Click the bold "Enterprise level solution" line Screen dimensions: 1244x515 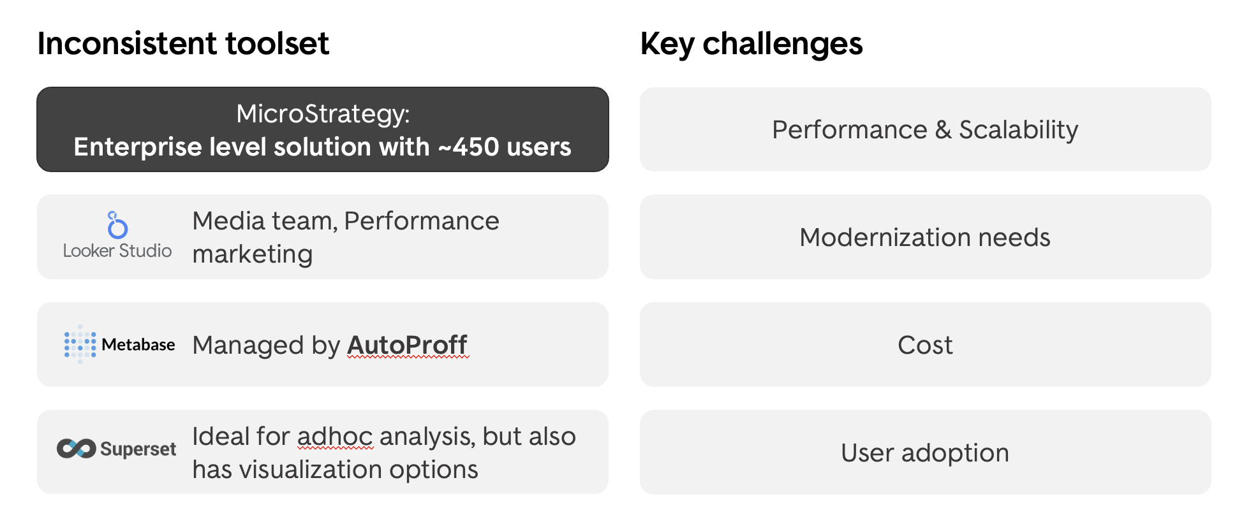(251, 147)
